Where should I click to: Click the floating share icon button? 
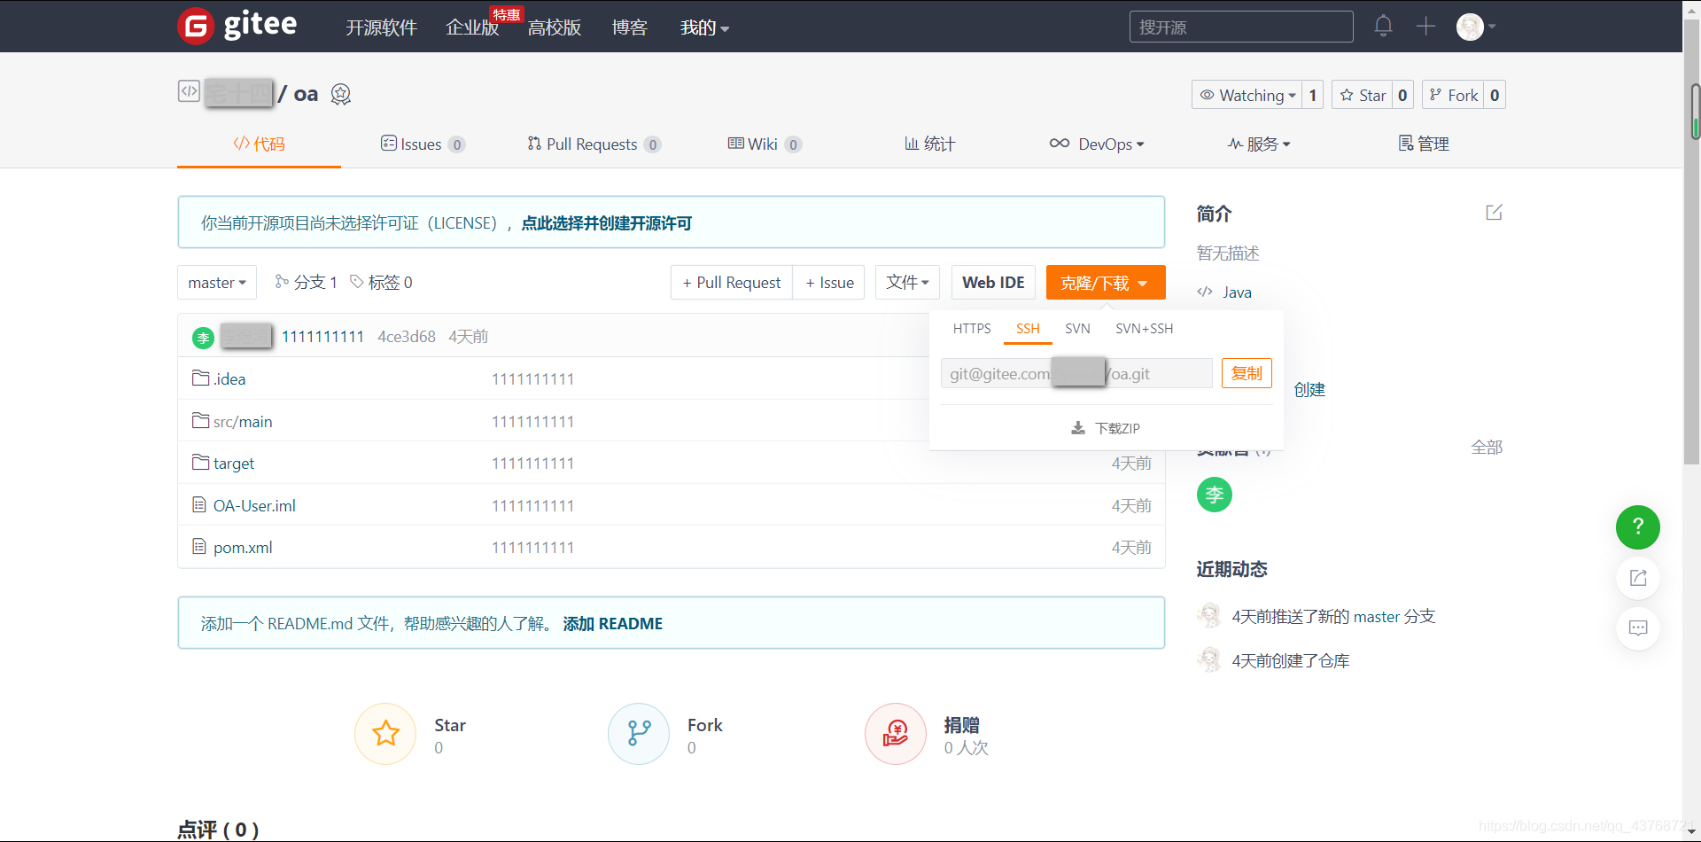click(x=1638, y=578)
